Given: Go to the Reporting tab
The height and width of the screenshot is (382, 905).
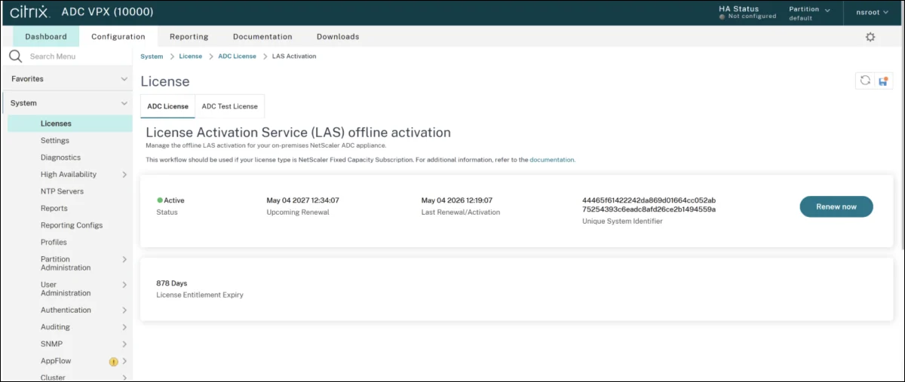Looking at the screenshot, I should (x=189, y=36).
